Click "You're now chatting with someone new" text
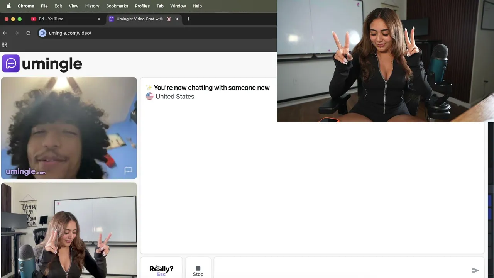The height and width of the screenshot is (278, 494). (211, 88)
